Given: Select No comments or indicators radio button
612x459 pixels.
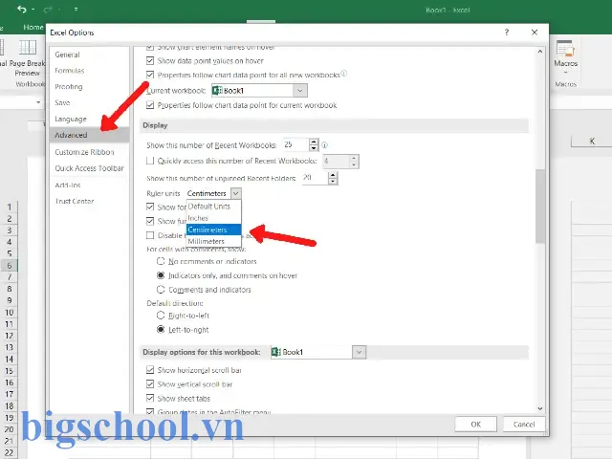Looking at the screenshot, I should (x=161, y=261).
